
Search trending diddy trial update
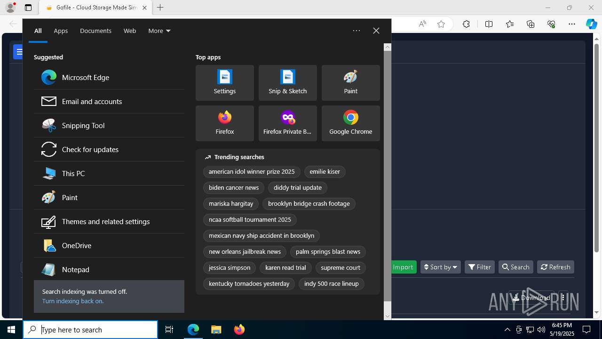[298, 187]
